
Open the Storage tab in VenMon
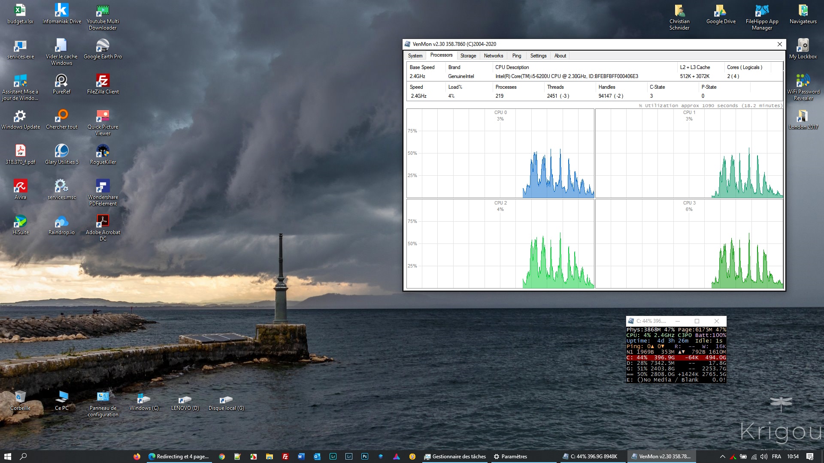tap(468, 56)
